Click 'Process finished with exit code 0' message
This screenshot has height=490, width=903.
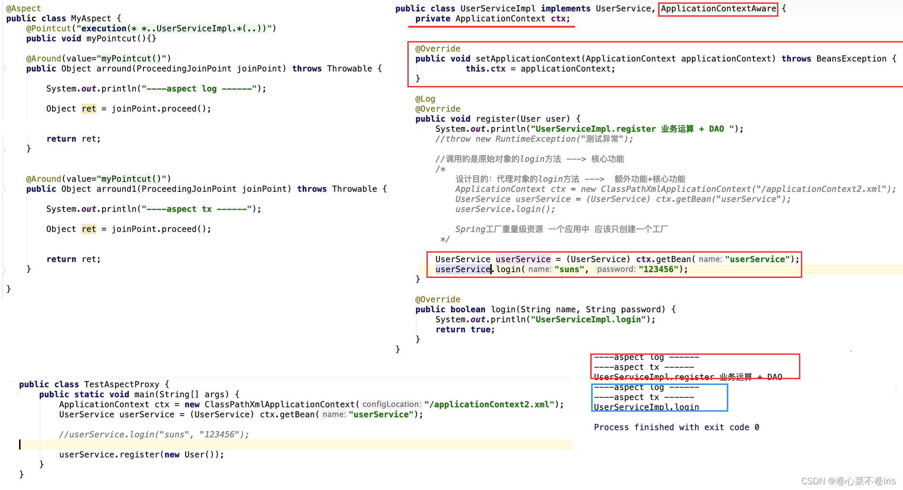(x=677, y=427)
